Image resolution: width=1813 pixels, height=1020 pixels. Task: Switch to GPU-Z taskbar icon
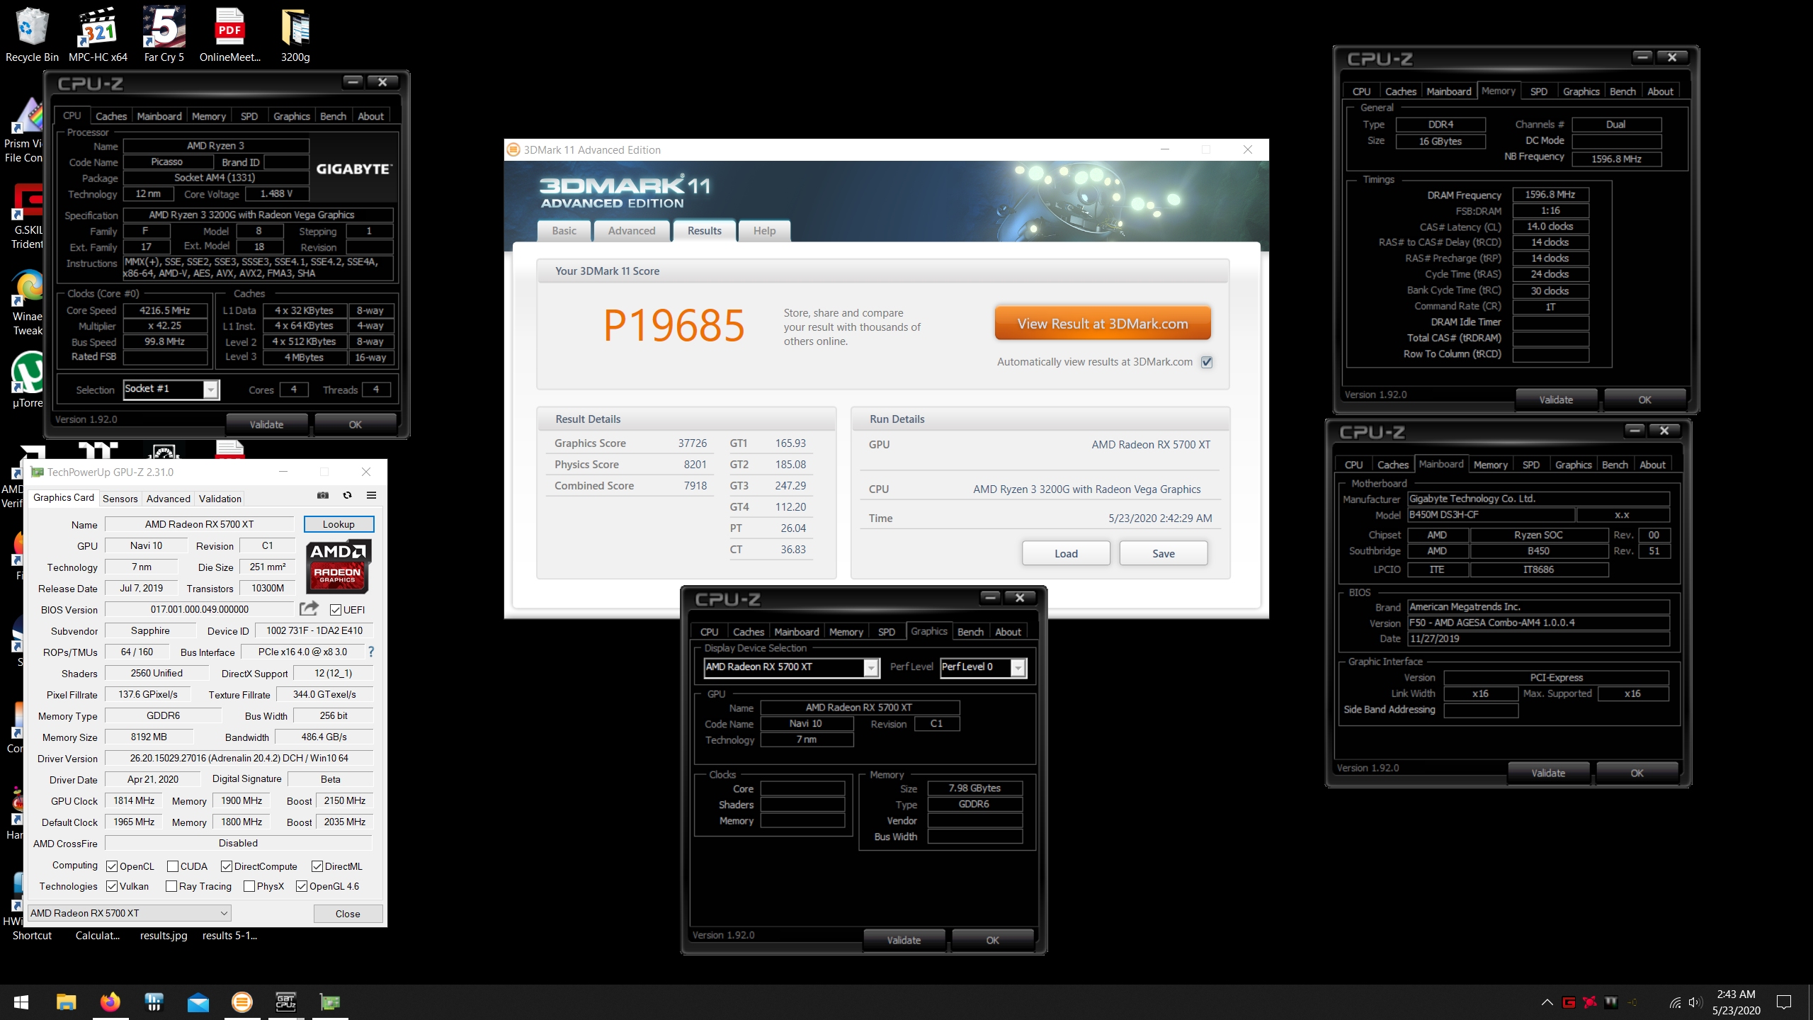(x=329, y=1002)
